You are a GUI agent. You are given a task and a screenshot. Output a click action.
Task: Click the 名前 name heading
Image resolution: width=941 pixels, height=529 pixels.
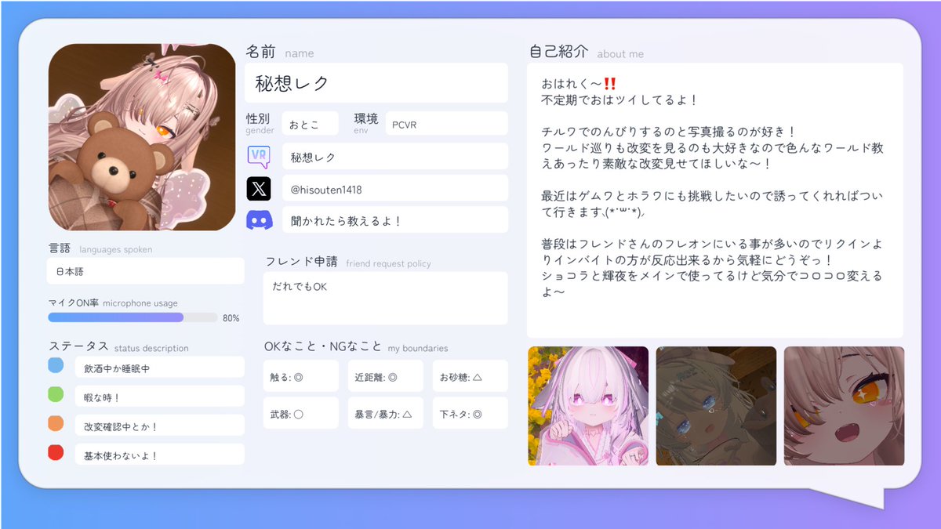point(280,53)
